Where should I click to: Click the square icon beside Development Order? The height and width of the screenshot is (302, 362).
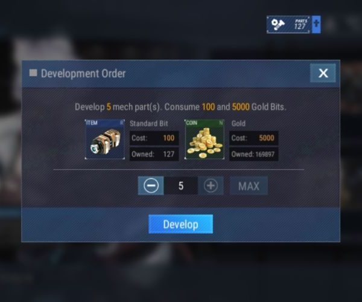(x=33, y=73)
